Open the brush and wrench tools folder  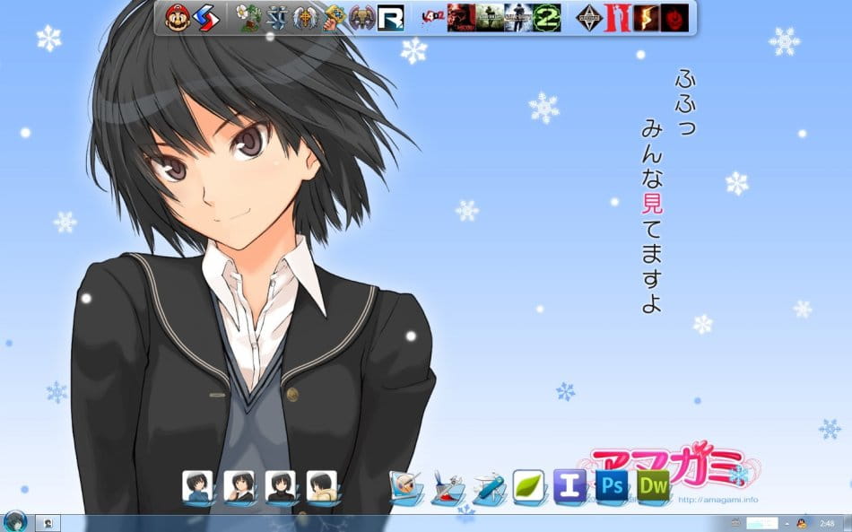[x=448, y=488]
